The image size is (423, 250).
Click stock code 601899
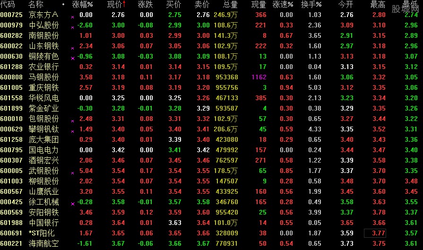click(12, 108)
